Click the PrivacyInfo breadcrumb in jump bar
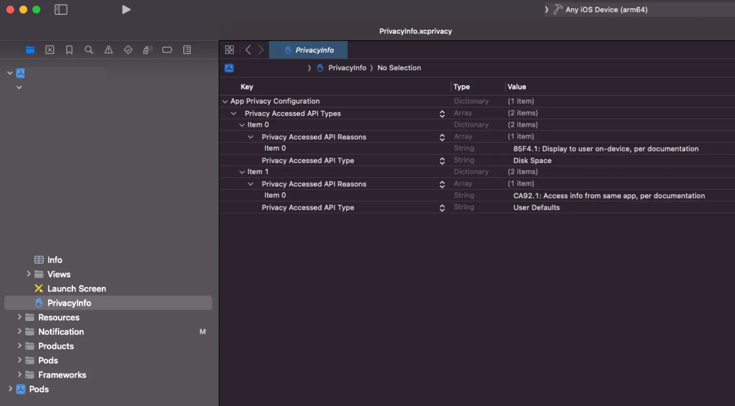735x406 pixels. click(347, 68)
